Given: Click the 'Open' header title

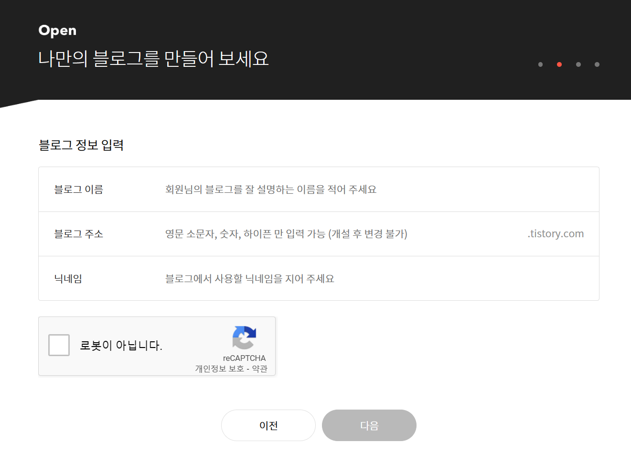Looking at the screenshot, I should point(57,31).
